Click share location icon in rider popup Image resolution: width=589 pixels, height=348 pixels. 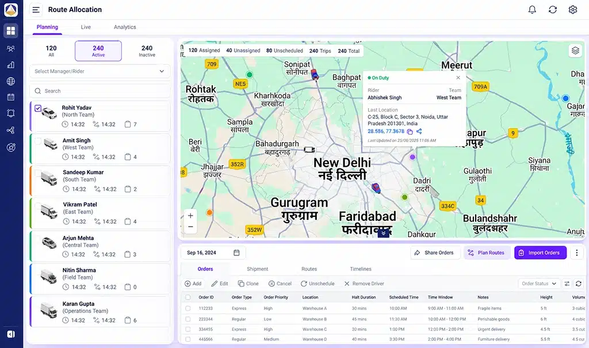[419, 131]
